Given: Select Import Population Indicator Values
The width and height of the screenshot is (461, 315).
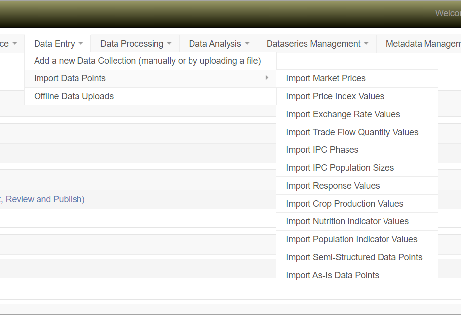Looking at the screenshot, I should (351, 239).
